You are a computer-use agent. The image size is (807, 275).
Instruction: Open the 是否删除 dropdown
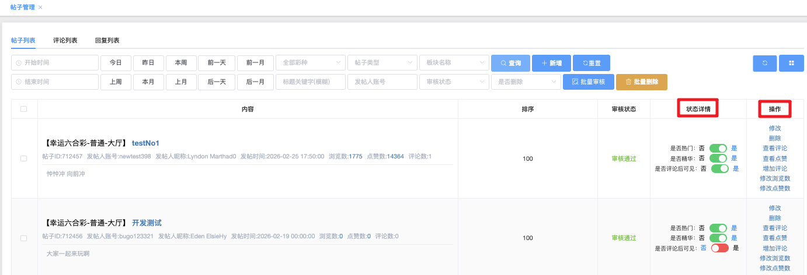(x=526, y=82)
